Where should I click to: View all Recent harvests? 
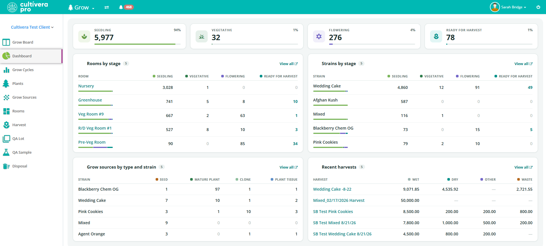(x=523, y=167)
